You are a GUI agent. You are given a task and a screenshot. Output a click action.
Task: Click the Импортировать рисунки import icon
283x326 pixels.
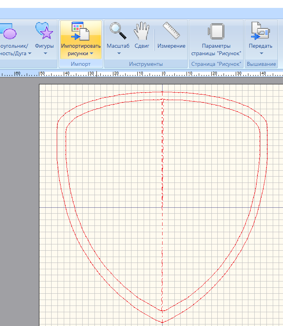(80, 32)
